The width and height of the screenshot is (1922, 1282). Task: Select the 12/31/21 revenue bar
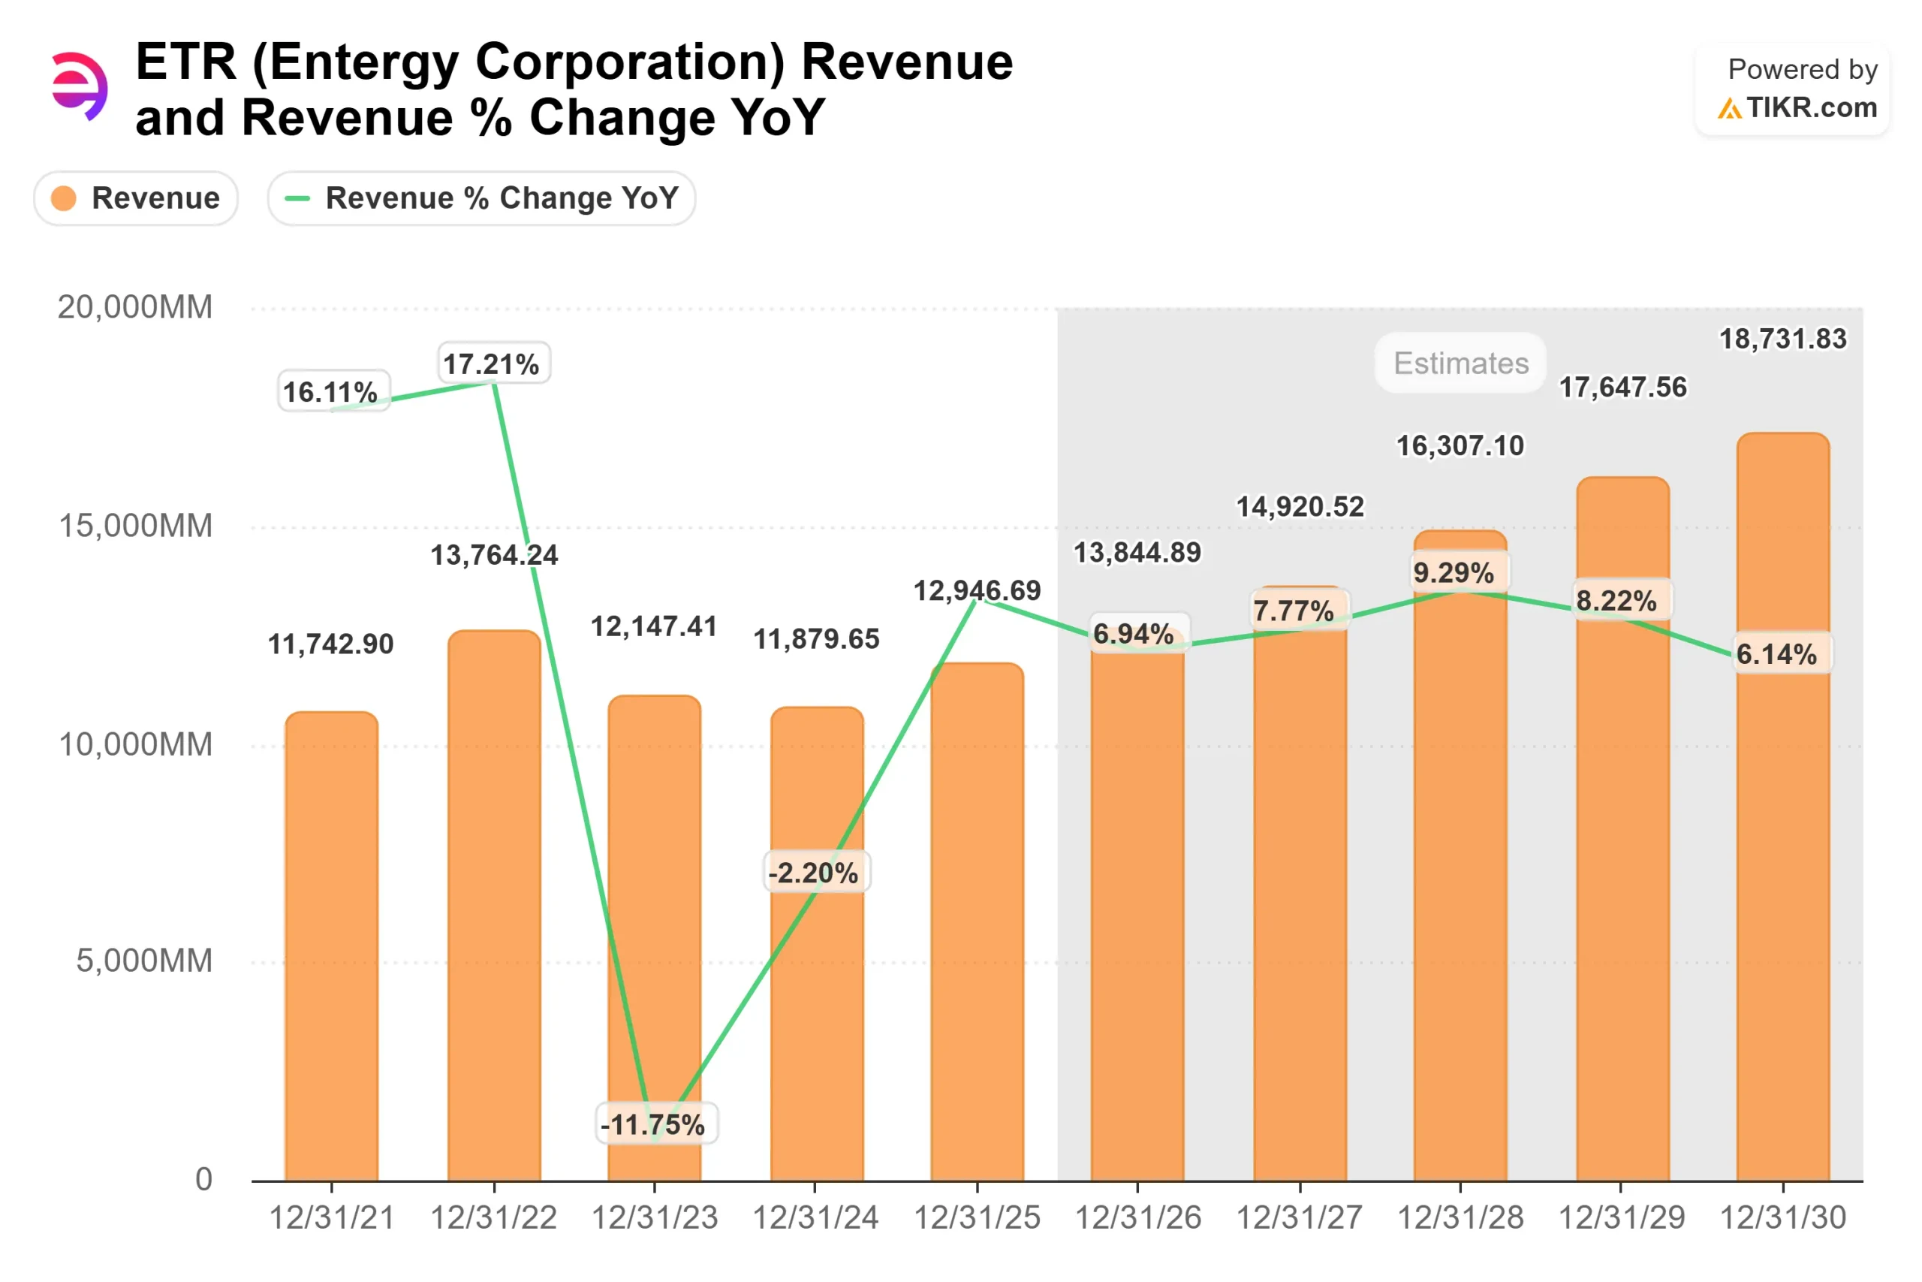(331, 940)
